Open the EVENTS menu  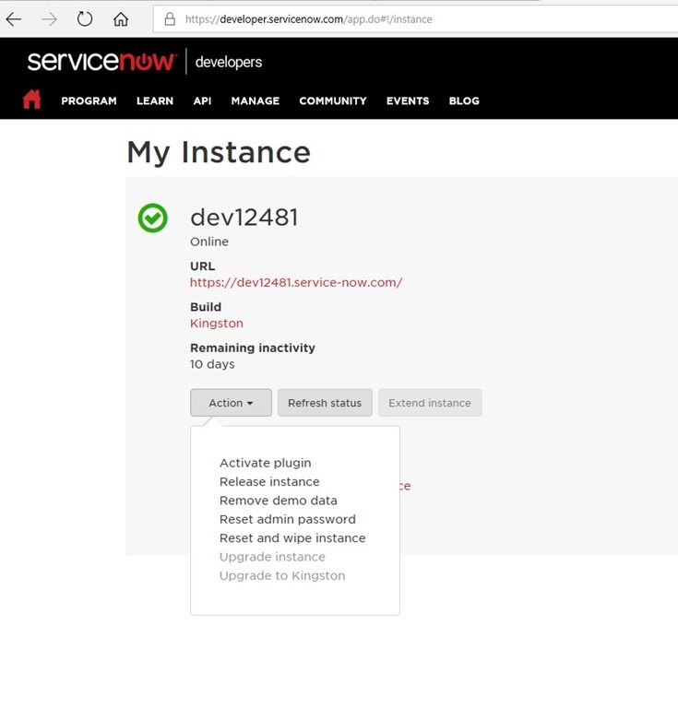[408, 100]
